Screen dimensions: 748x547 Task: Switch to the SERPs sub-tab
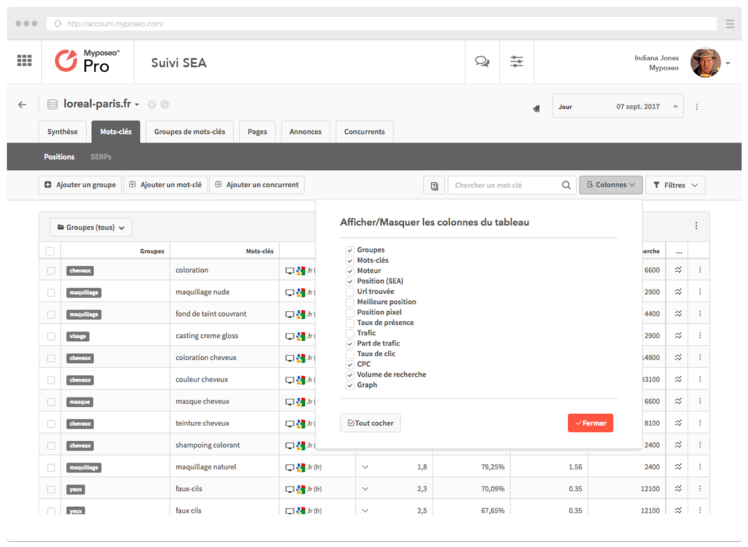101,157
